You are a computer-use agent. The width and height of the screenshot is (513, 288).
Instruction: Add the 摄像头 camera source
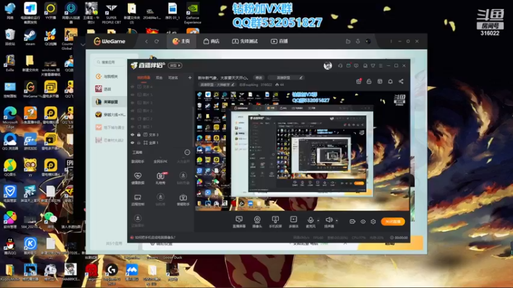(x=257, y=221)
